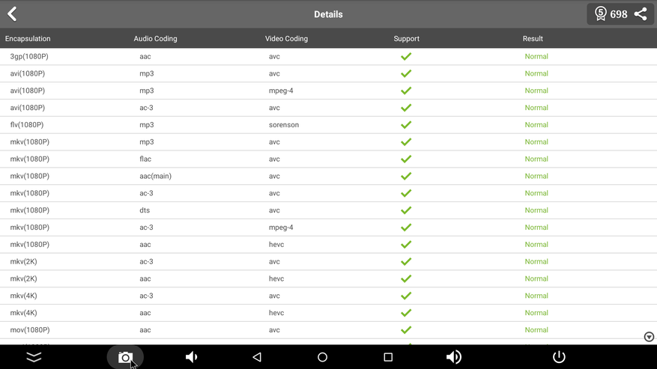Share the 698 score result

[641, 13]
